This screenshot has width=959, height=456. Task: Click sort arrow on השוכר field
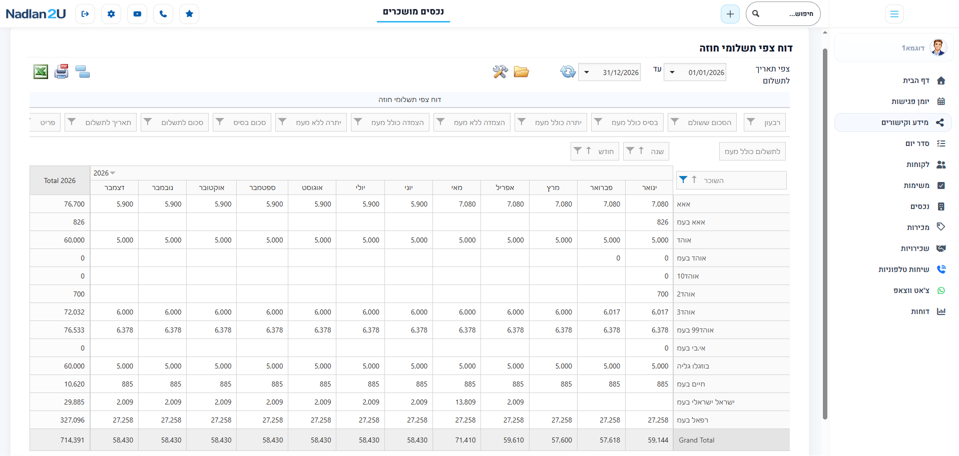(694, 179)
